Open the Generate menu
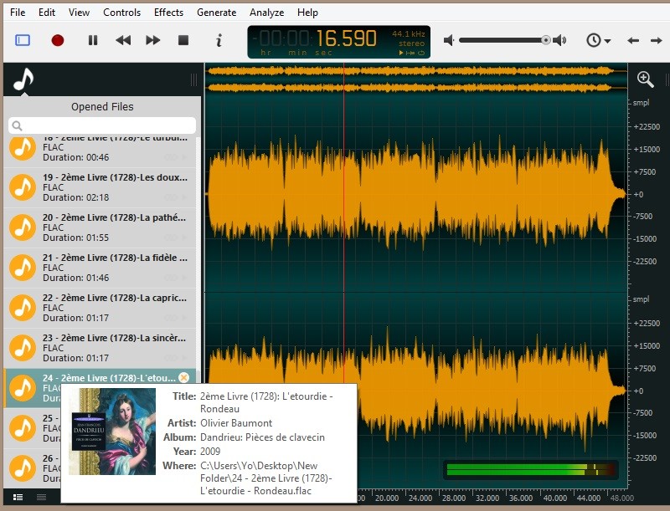The width and height of the screenshot is (670, 511). tap(217, 13)
